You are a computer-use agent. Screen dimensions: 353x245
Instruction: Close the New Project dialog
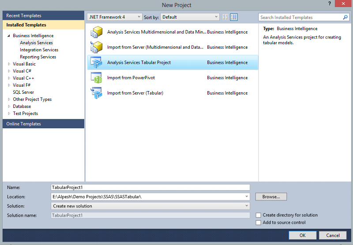343,4
